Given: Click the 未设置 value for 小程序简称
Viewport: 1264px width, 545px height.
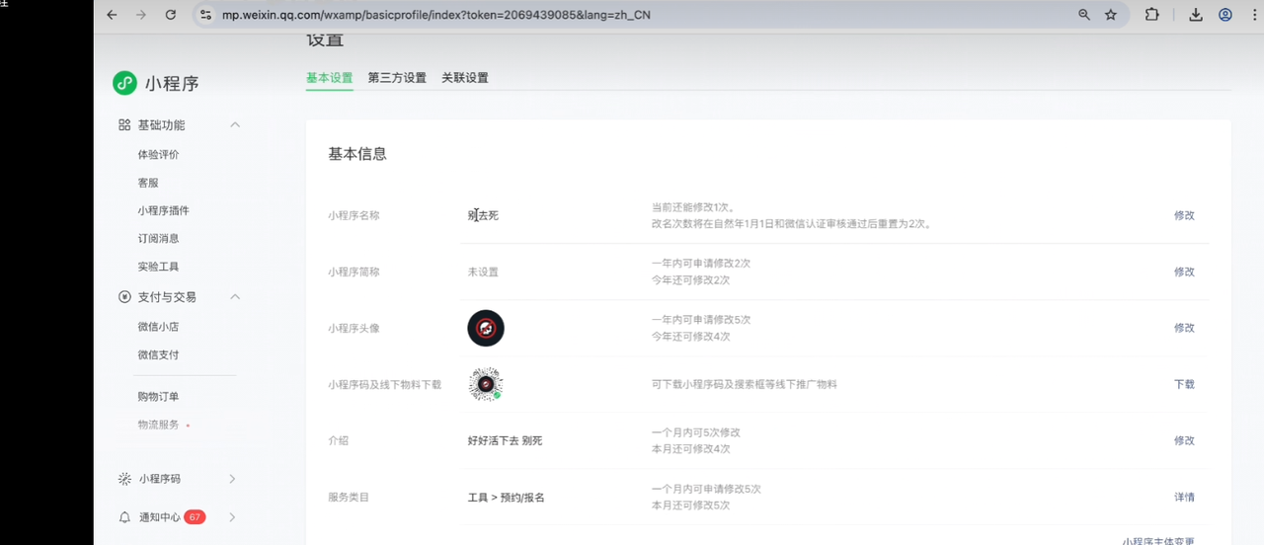Looking at the screenshot, I should pyautogui.click(x=483, y=272).
